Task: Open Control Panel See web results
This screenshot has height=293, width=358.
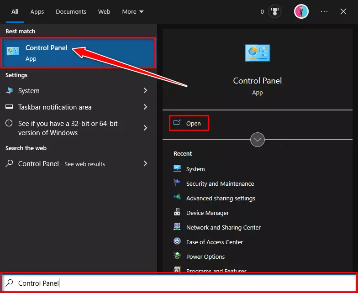Action: tap(79, 163)
